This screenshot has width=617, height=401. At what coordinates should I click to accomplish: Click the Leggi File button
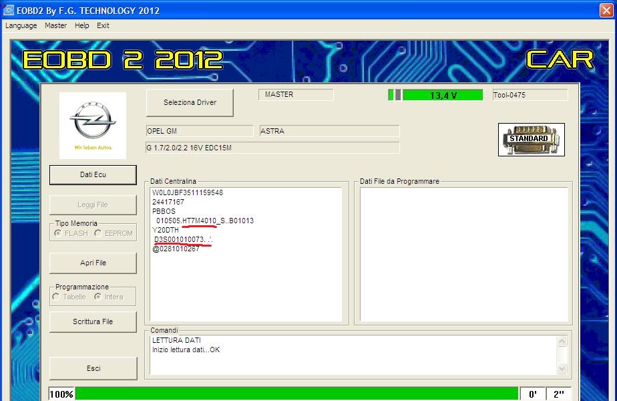pos(93,205)
